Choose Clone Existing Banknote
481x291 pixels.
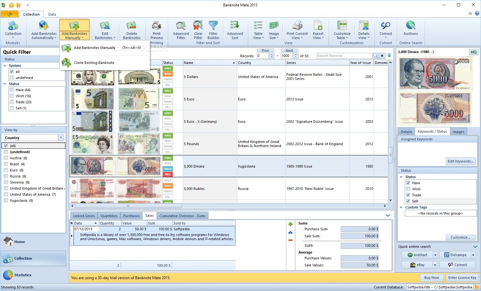[x=105, y=63]
